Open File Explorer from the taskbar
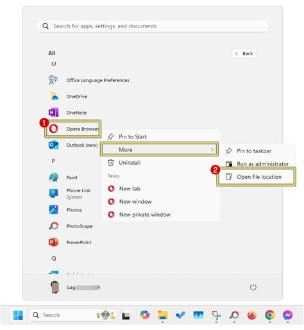304x330 pixels. [163, 315]
